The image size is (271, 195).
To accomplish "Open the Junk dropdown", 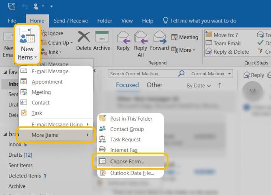I will click(55, 52).
